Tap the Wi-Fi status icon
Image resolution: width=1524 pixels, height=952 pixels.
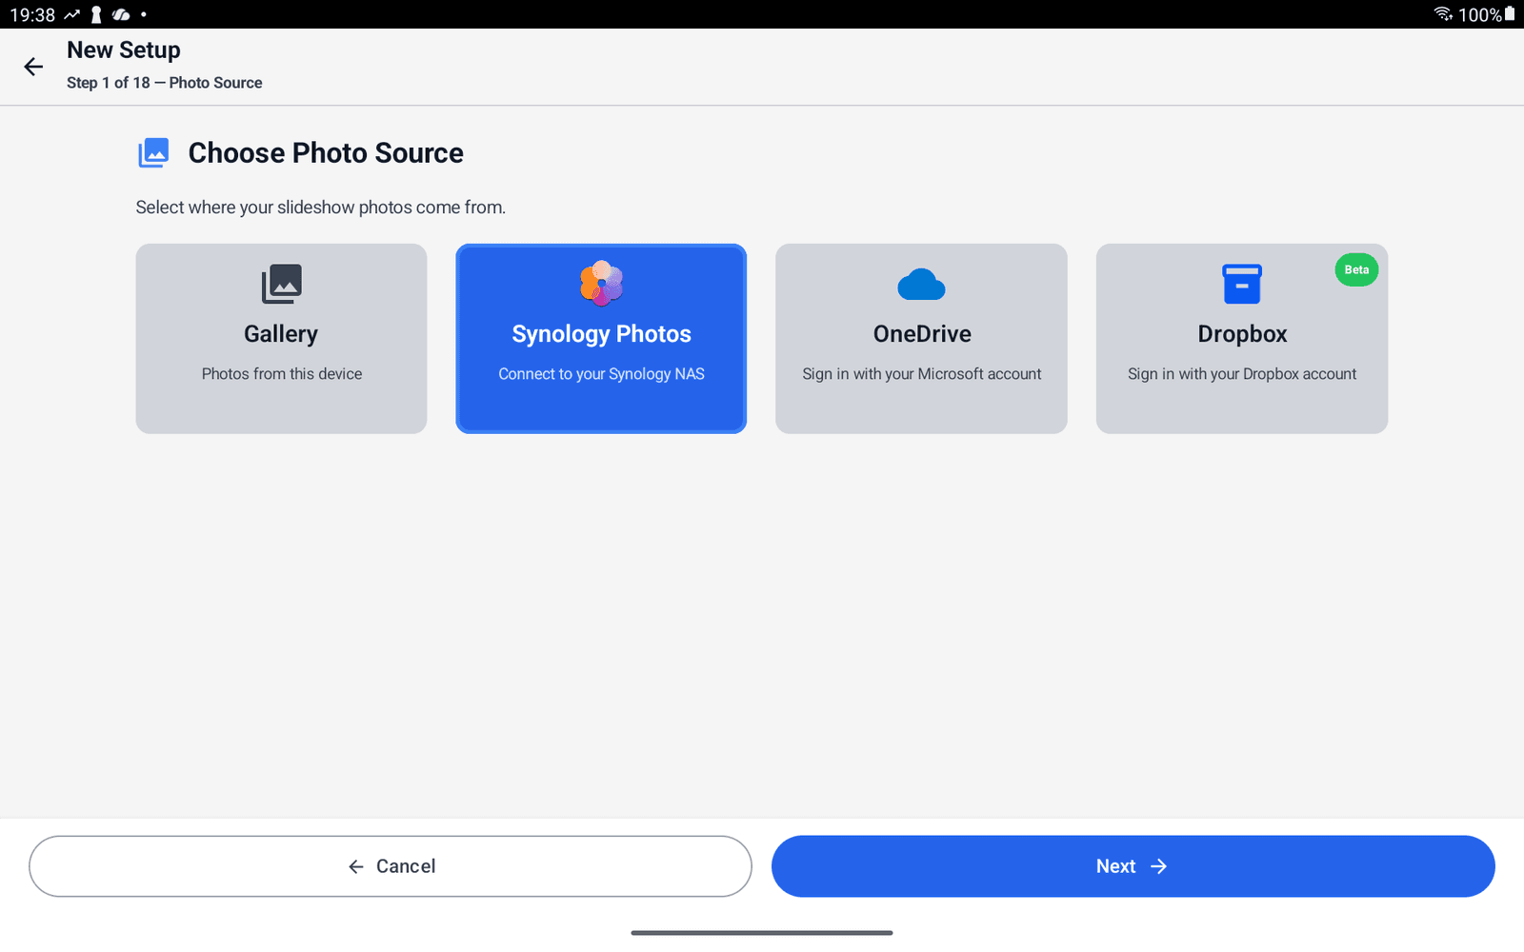(1443, 14)
